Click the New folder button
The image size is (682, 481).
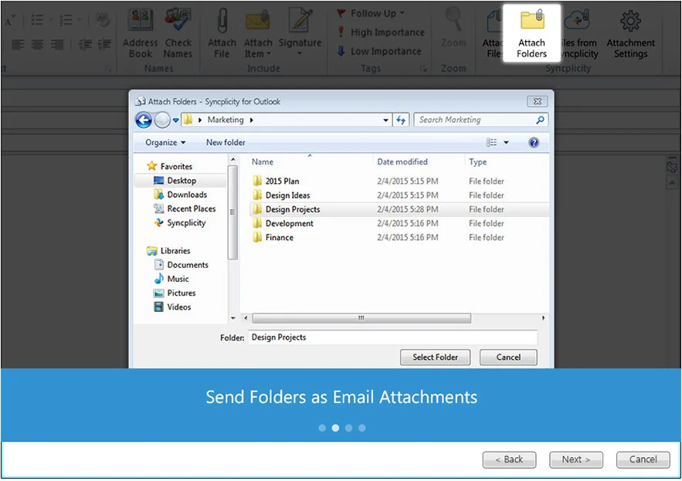tap(226, 143)
